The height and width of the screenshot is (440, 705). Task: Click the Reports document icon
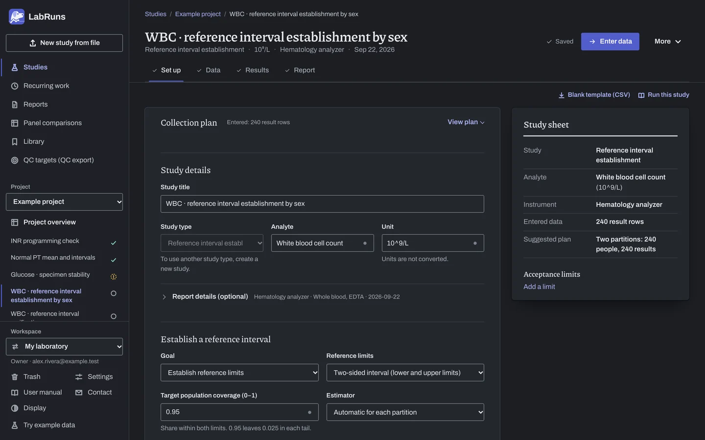15,105
